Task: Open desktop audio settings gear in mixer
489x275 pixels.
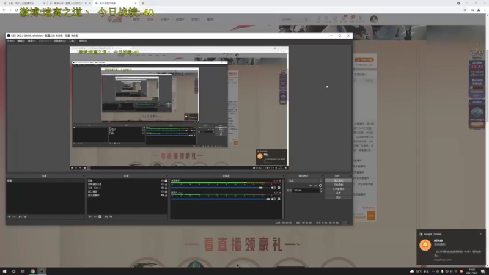Action: (x=279, y=188)
